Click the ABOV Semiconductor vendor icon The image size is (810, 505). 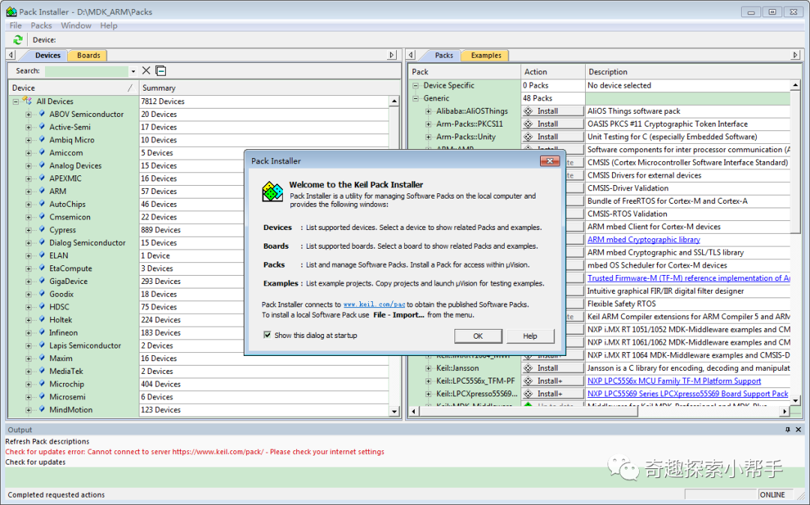pyautogui.click(x=42, y=114)
